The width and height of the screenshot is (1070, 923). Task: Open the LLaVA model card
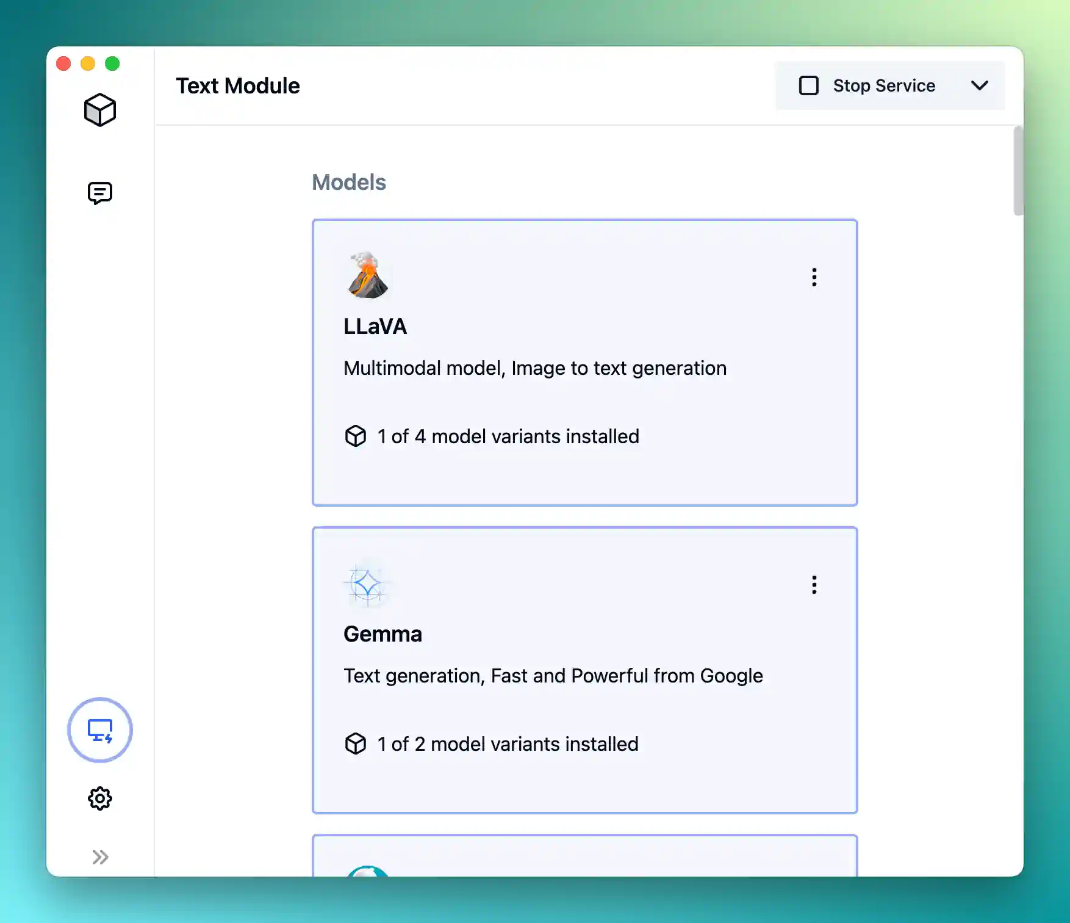[584, 362]
